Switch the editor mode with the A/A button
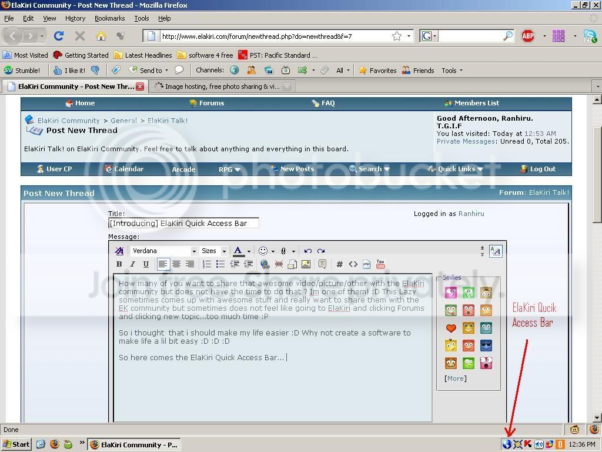The image size is (602, 452). point(496,251)
